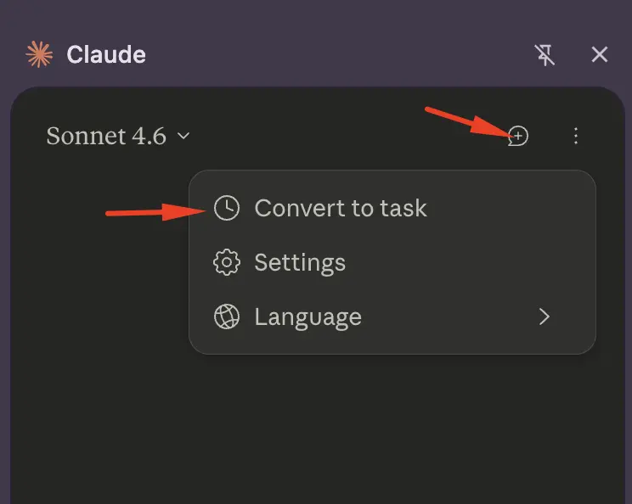This screenshot has height=504, width=632.
Task: Choose the Settings label in the menu
Action: [x=300, y=263]
